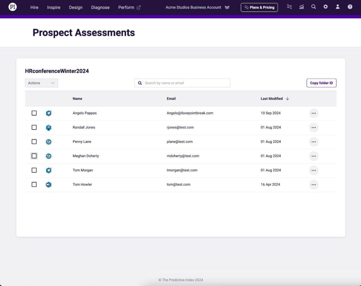This screenshot has width=361, height=286.
Task: Open the search magnifier icon in top bar
Action: click(x=313, y=7)
